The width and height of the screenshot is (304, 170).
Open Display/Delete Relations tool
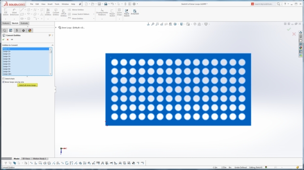click(102, 12)
